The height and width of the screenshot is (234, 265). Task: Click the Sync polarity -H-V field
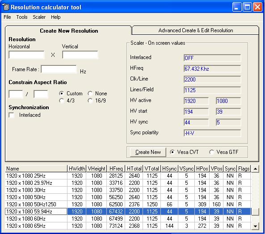tap(212, 133)
